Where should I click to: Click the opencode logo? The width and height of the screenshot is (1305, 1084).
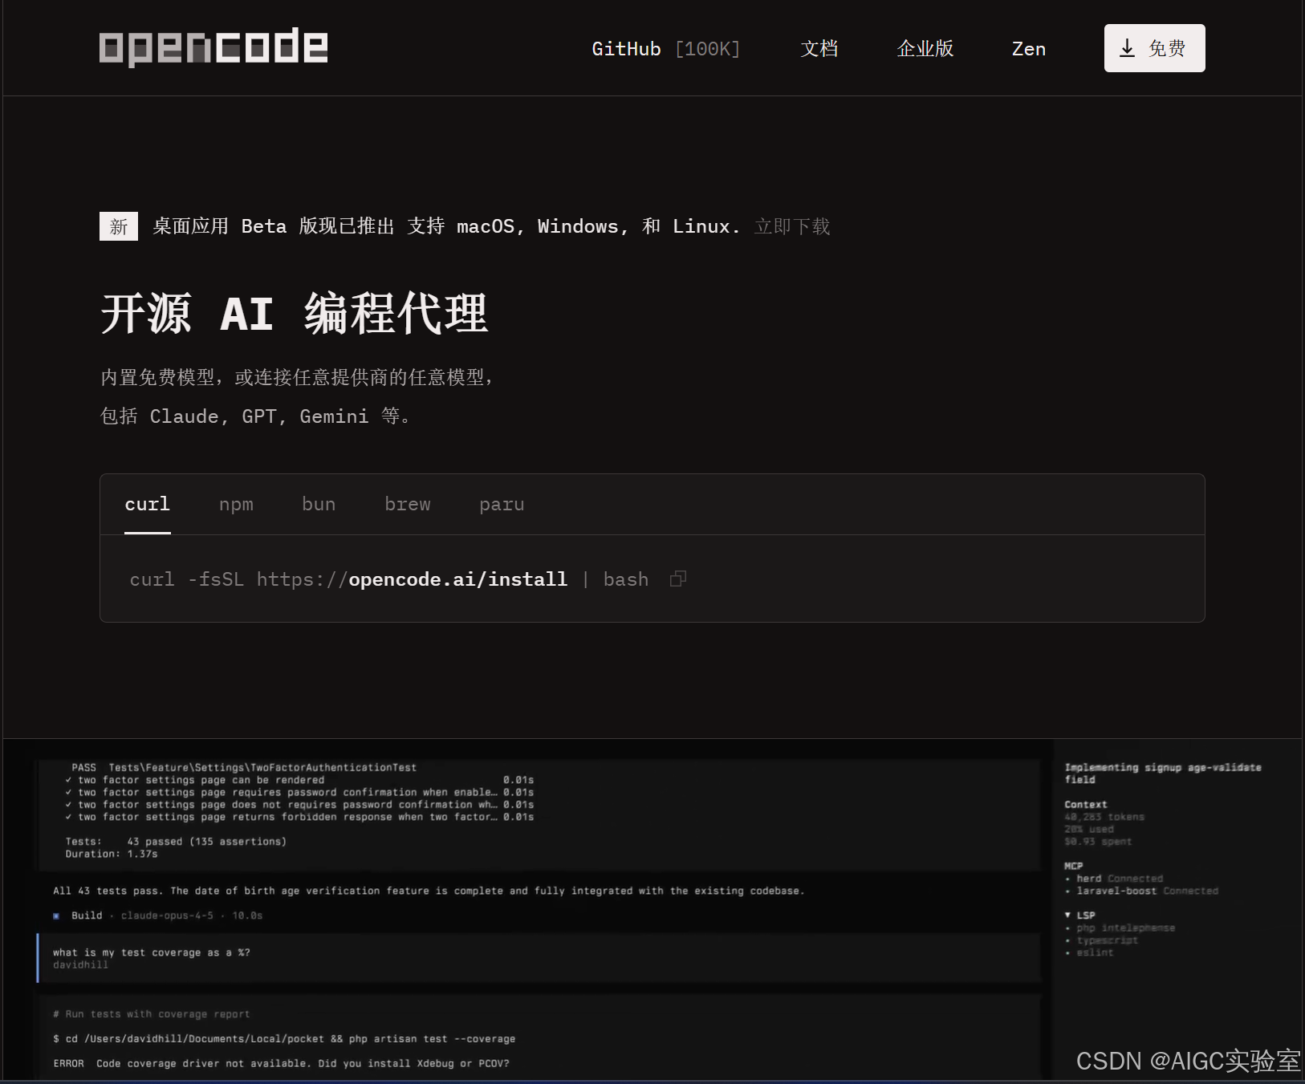click(x=213, y=47)
